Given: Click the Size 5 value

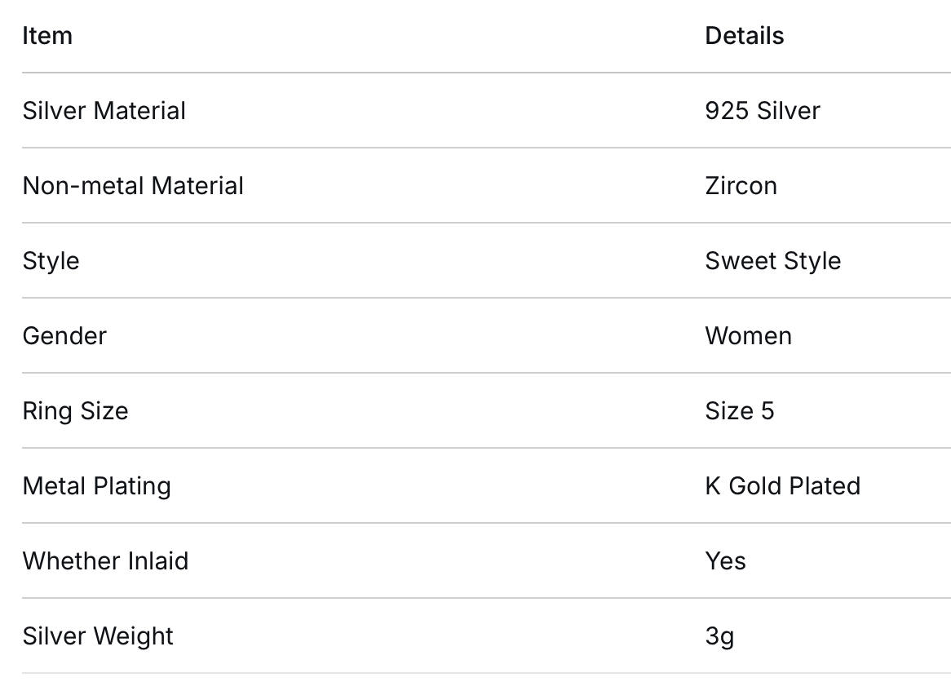Looking at the screenshot, I should (x=739, y=411).
